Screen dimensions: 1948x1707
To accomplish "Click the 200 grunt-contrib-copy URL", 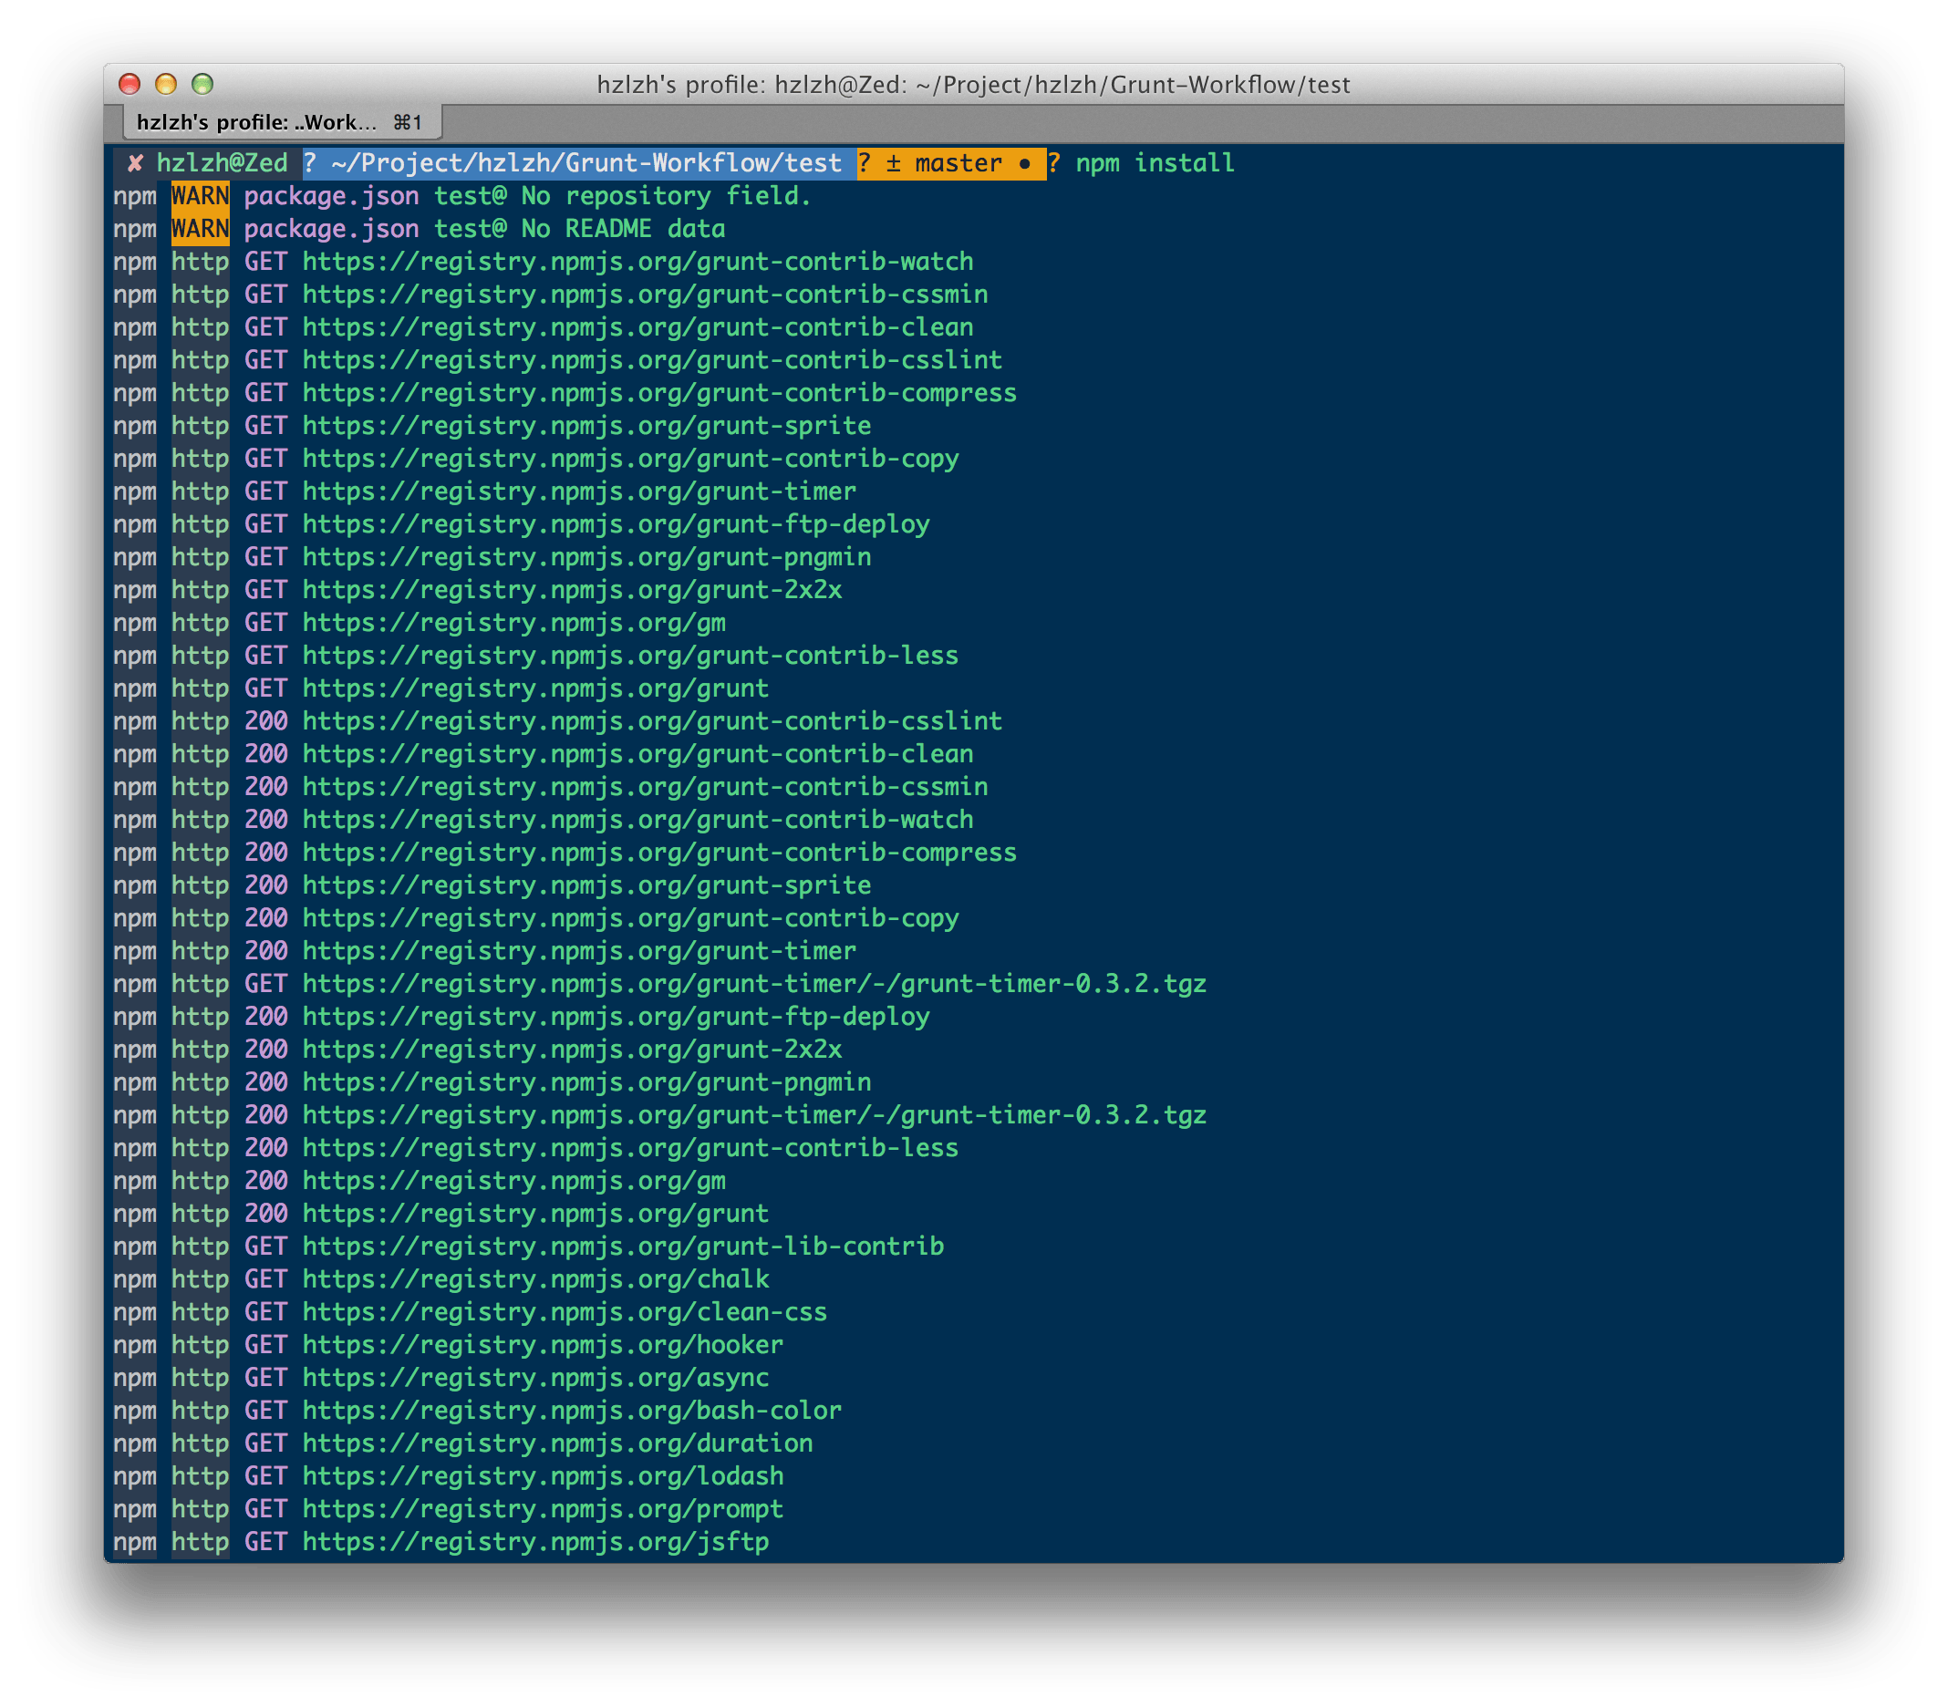I will [630, 918].
